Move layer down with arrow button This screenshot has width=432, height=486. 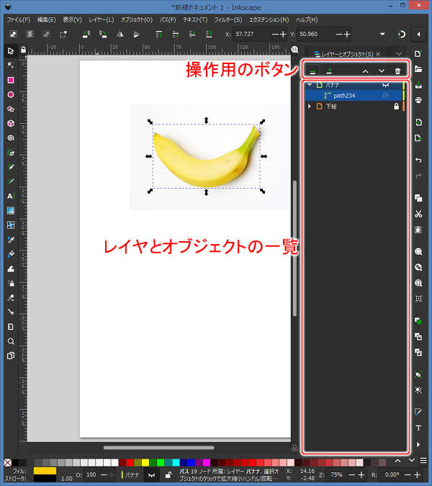click(x=382, y=71)
